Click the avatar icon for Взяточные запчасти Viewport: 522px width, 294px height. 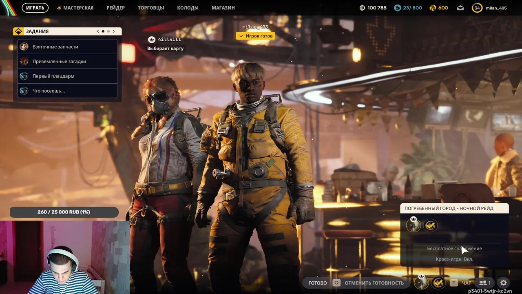point(24,47)
